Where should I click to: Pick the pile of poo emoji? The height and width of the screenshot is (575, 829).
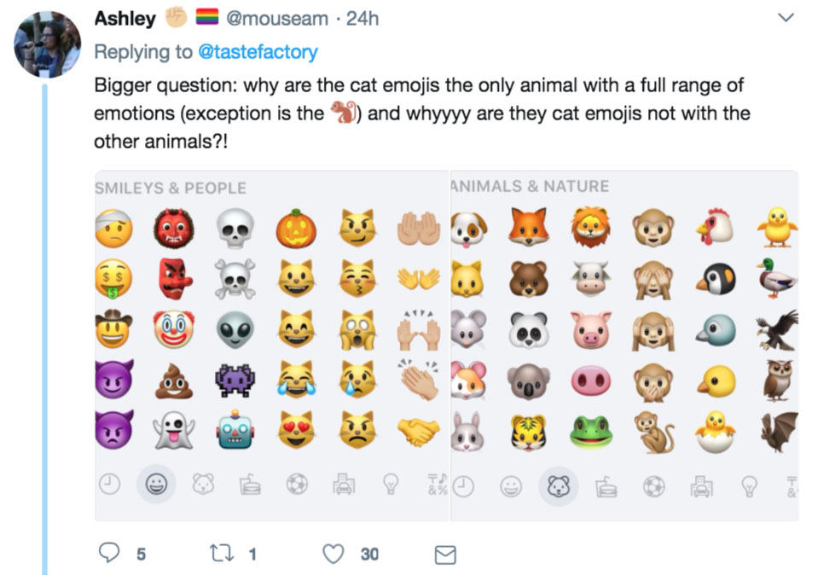pyautogui.click(x=174, y=380)
